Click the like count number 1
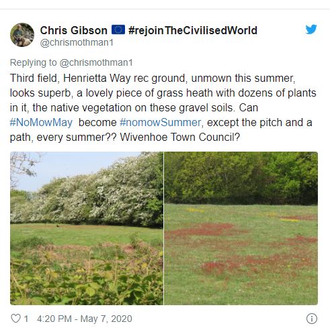This screenshot has height=330, width=330. coord(26,319)
